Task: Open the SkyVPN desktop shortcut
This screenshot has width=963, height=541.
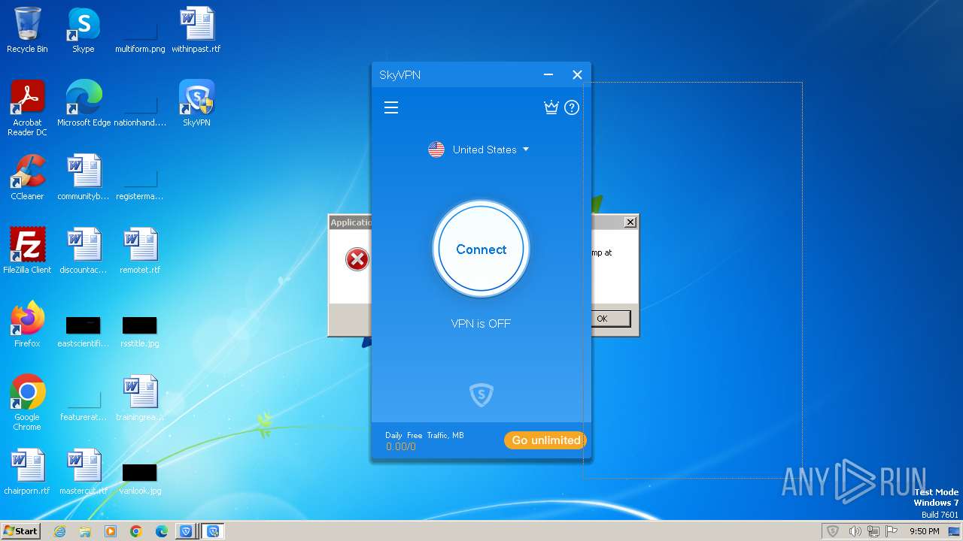Action: coord(196,104)
